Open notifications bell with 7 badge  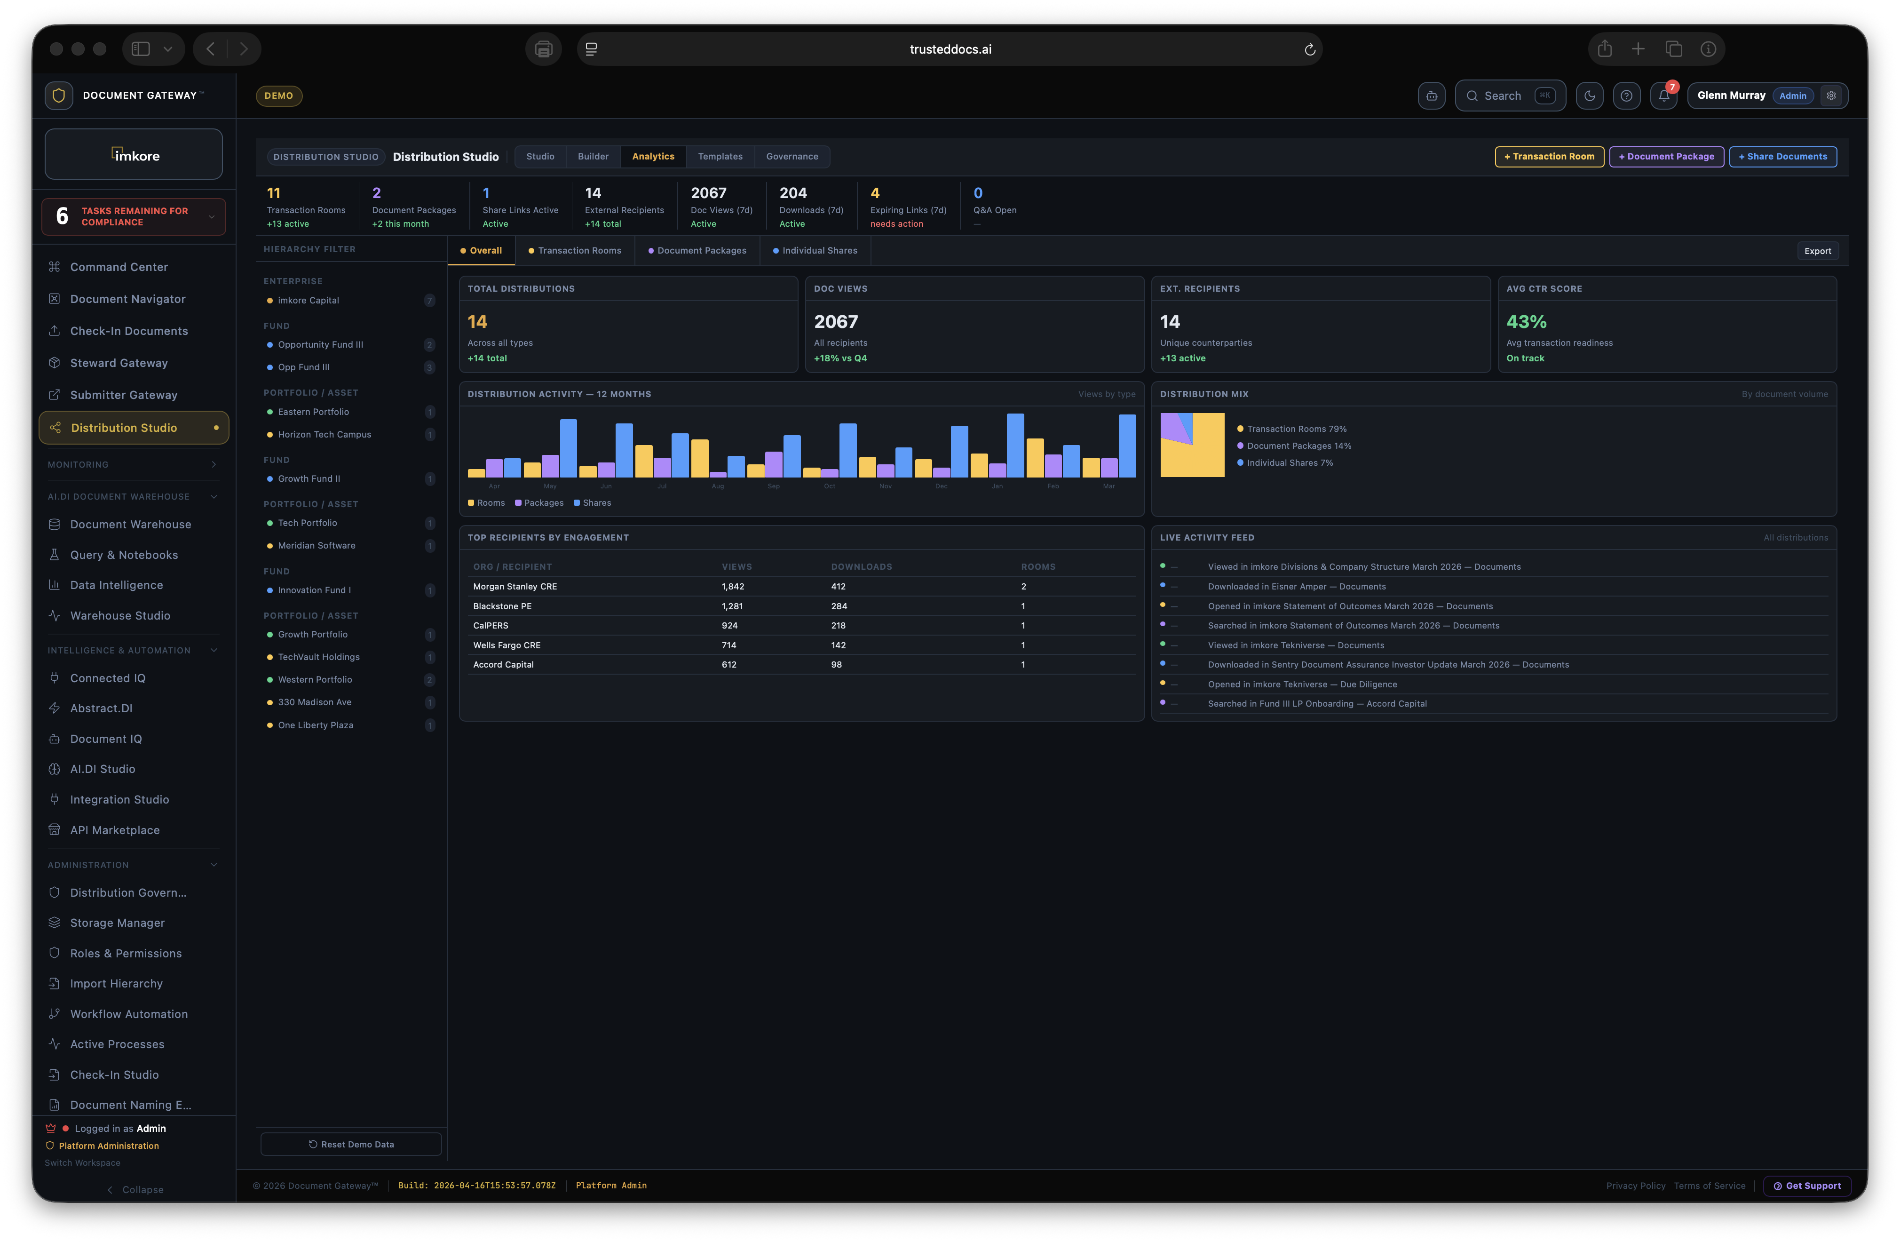pos(1664,96)
